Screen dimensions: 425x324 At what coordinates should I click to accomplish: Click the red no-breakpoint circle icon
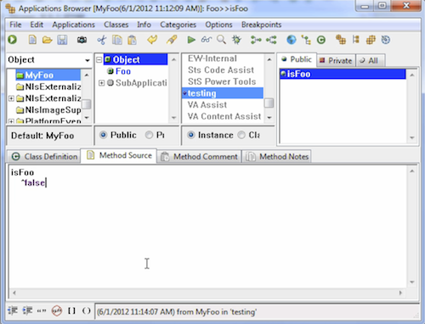tap(57, 311)
